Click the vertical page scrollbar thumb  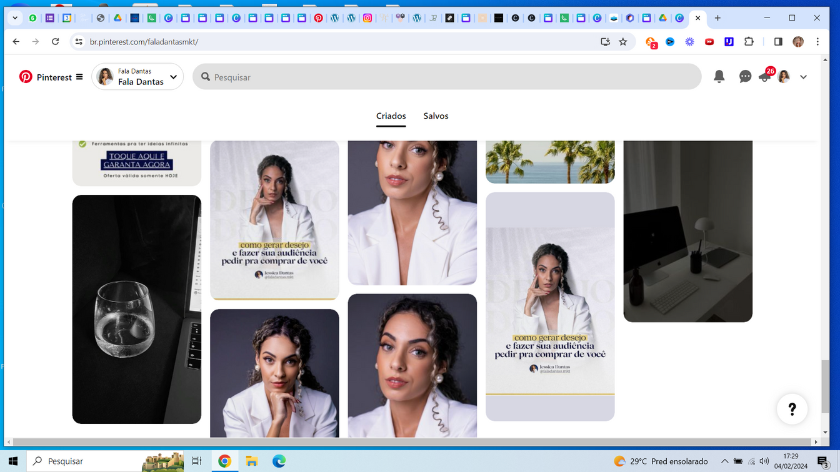(x=825, y=386)
